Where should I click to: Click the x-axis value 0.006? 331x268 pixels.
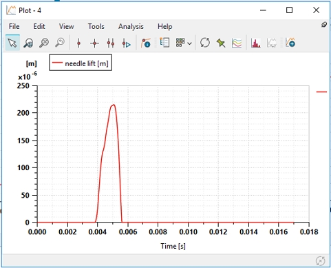pos(128,232)
